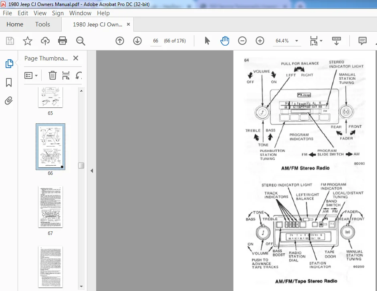
Task: Click 'TRACK INDICATORS' label in tape radio diagram
Action: click(x=276, y=195)
